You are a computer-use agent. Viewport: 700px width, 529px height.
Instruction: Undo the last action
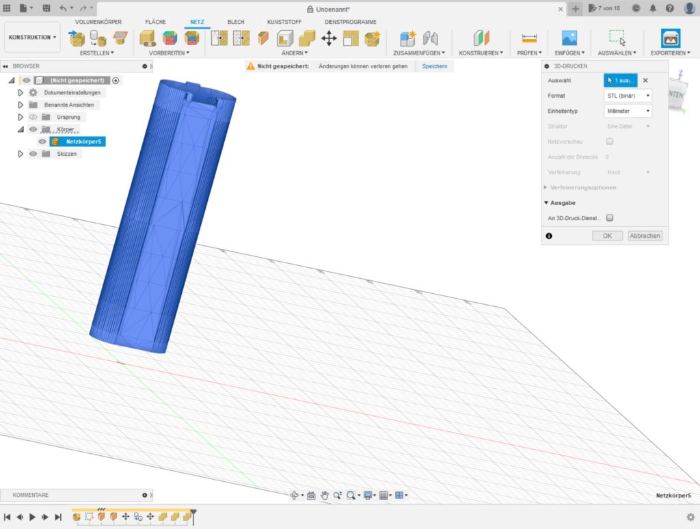66,8
